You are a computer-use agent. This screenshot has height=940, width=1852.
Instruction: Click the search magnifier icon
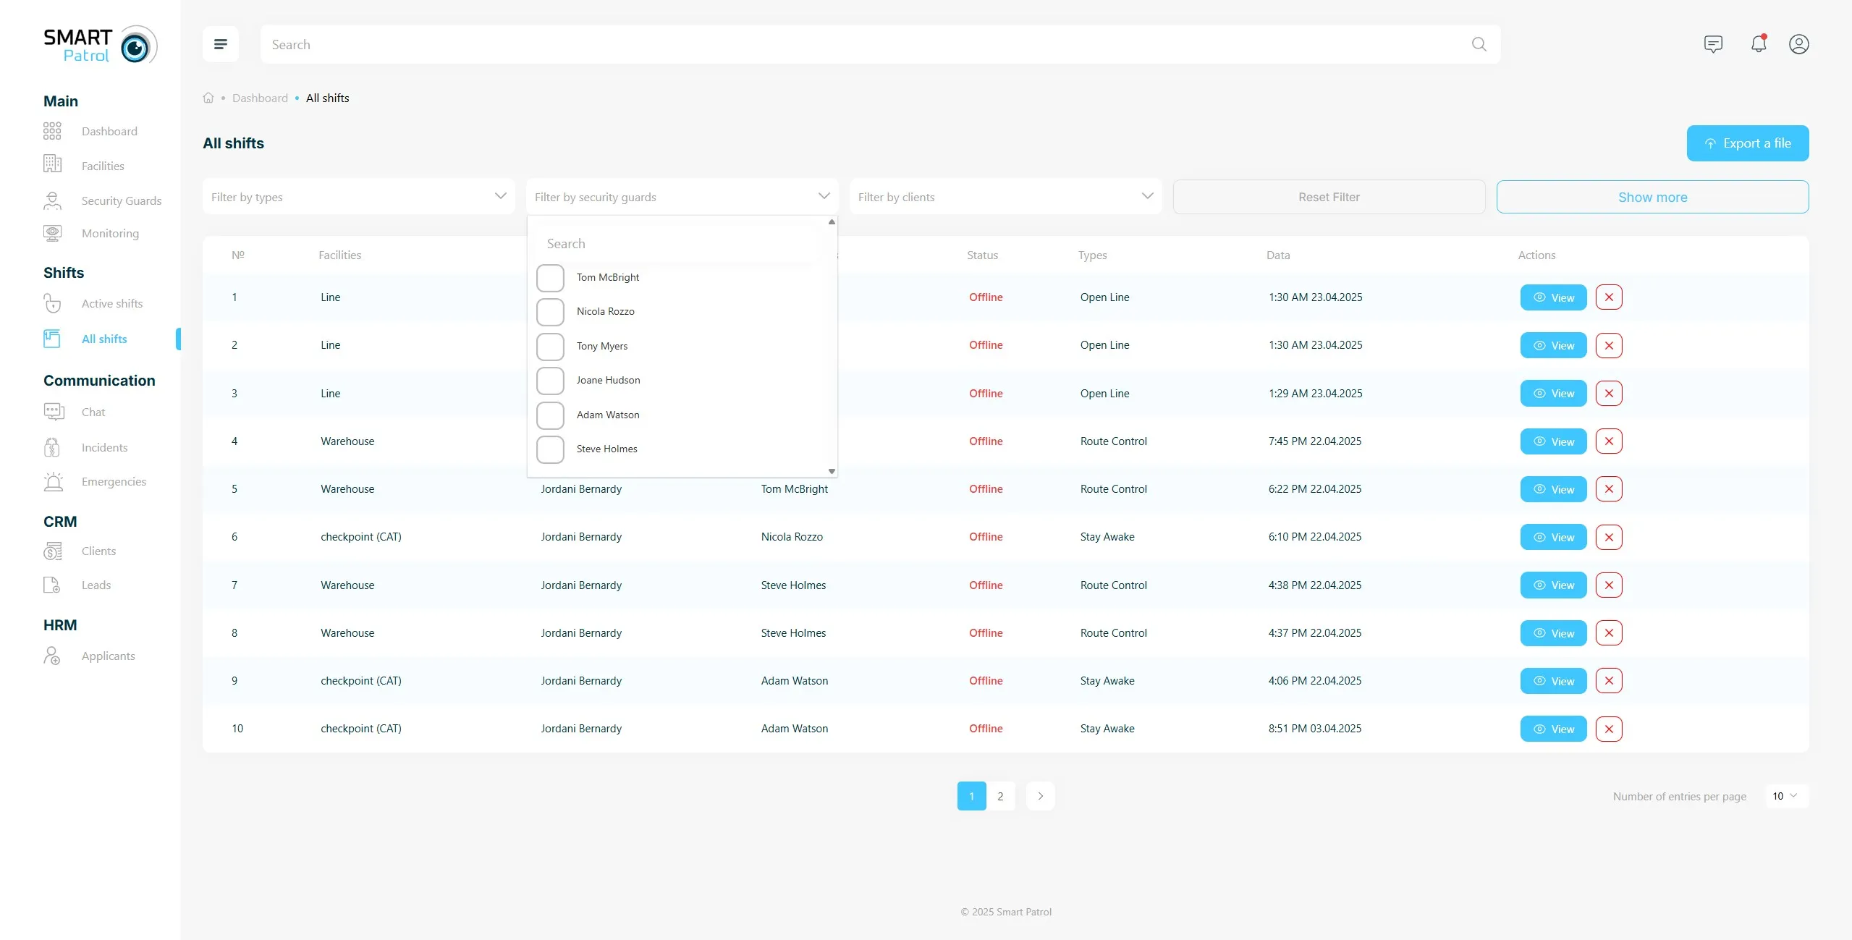click(x=1479, y=44)
